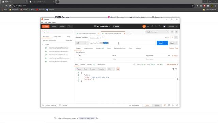Screen dimensions: 218x123
Task: Open Postman settings gear icon
Action: coord(152,26)
